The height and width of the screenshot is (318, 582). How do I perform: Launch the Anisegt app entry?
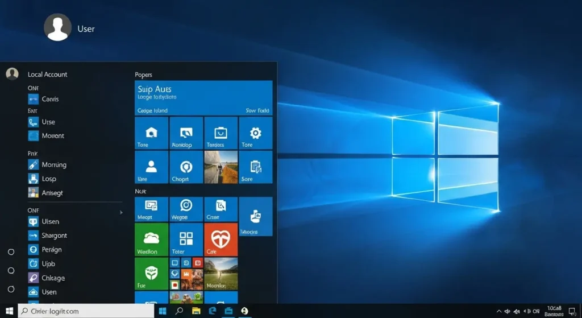point(45,193)
